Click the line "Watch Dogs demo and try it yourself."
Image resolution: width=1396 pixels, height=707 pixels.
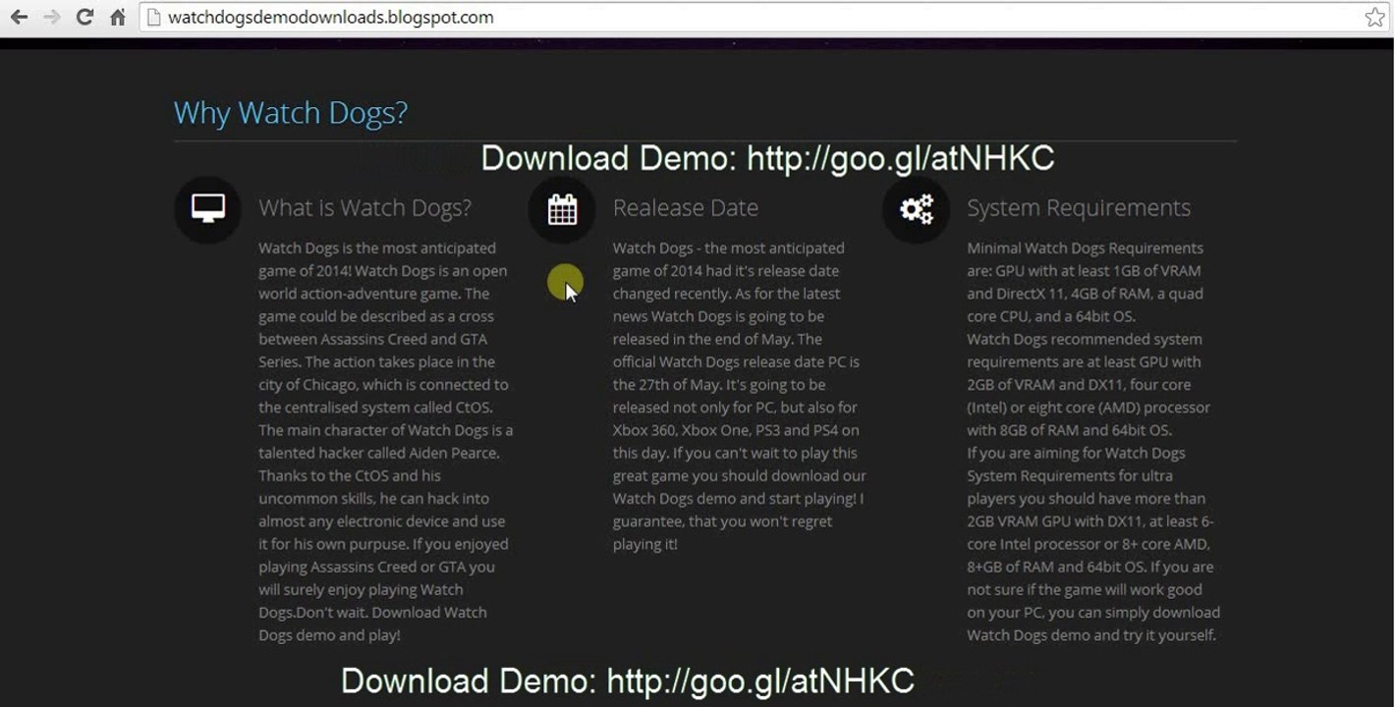click(1091, 634)
